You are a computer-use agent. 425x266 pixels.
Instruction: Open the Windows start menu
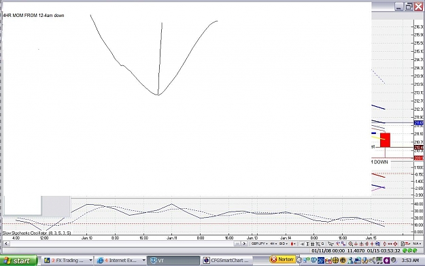click(x=18, y=261)
